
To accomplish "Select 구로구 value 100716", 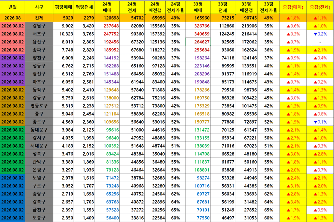I will [198, 186].
